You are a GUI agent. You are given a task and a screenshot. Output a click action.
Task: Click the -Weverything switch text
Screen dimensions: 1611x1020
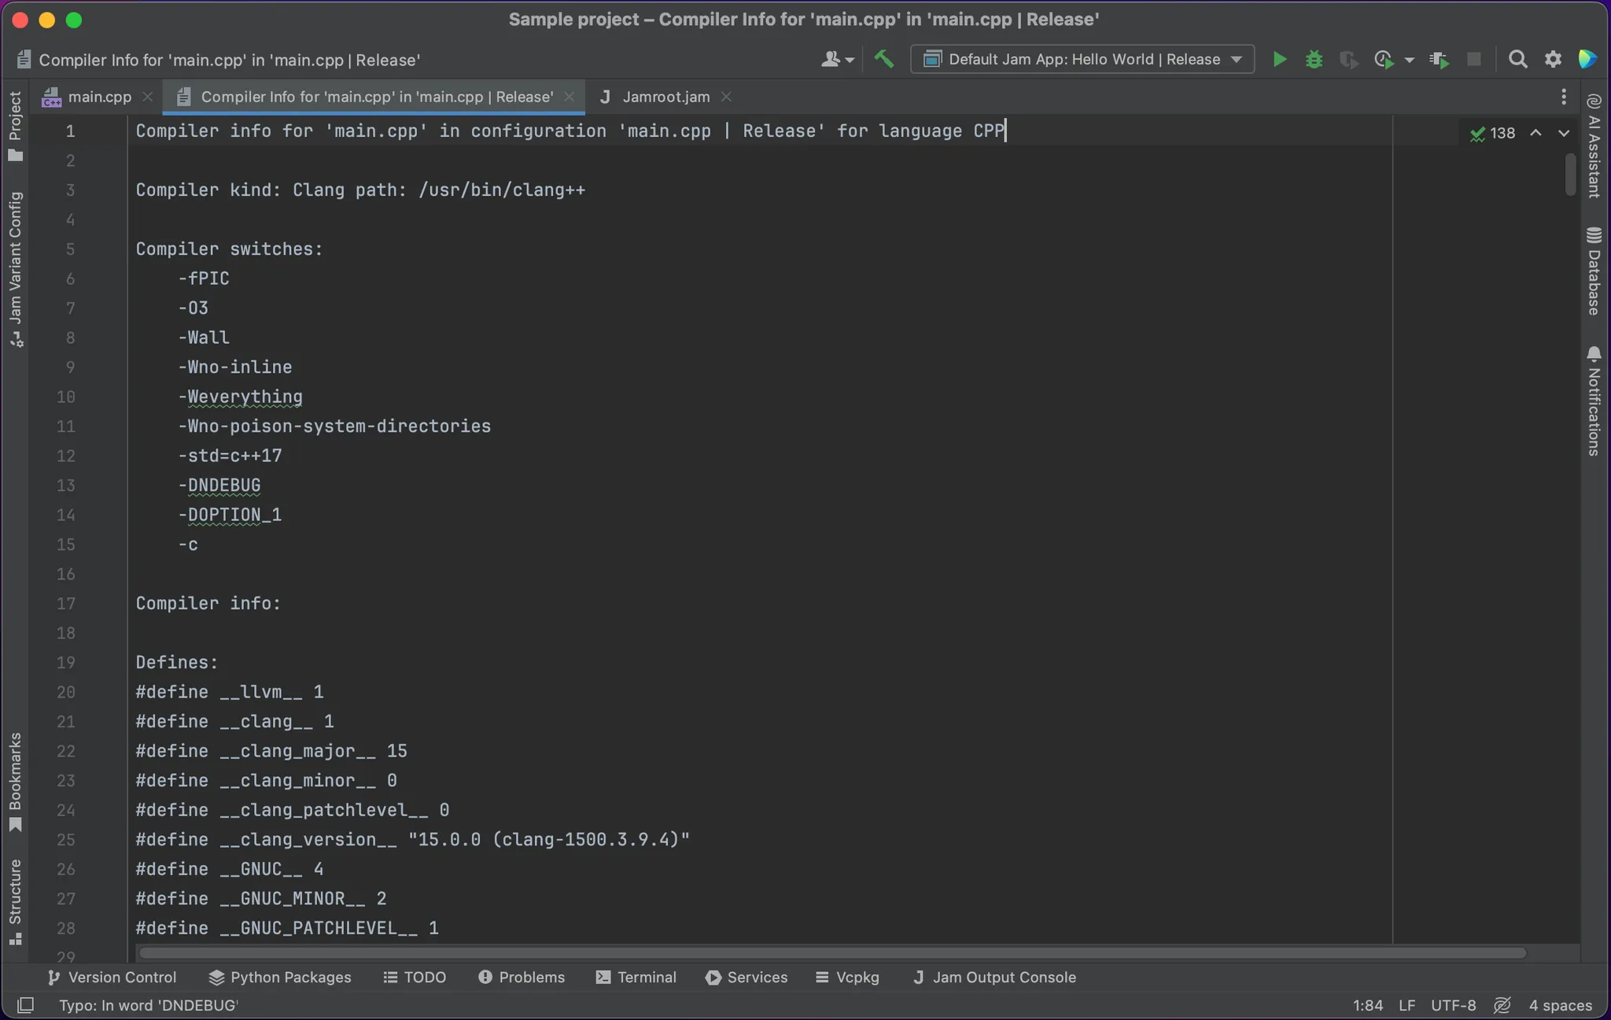coord(240,396)
